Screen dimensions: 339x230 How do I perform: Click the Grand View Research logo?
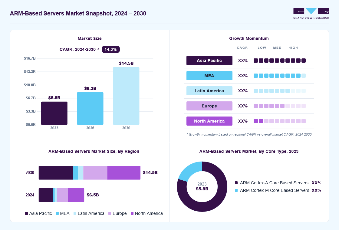pos(311,14)
